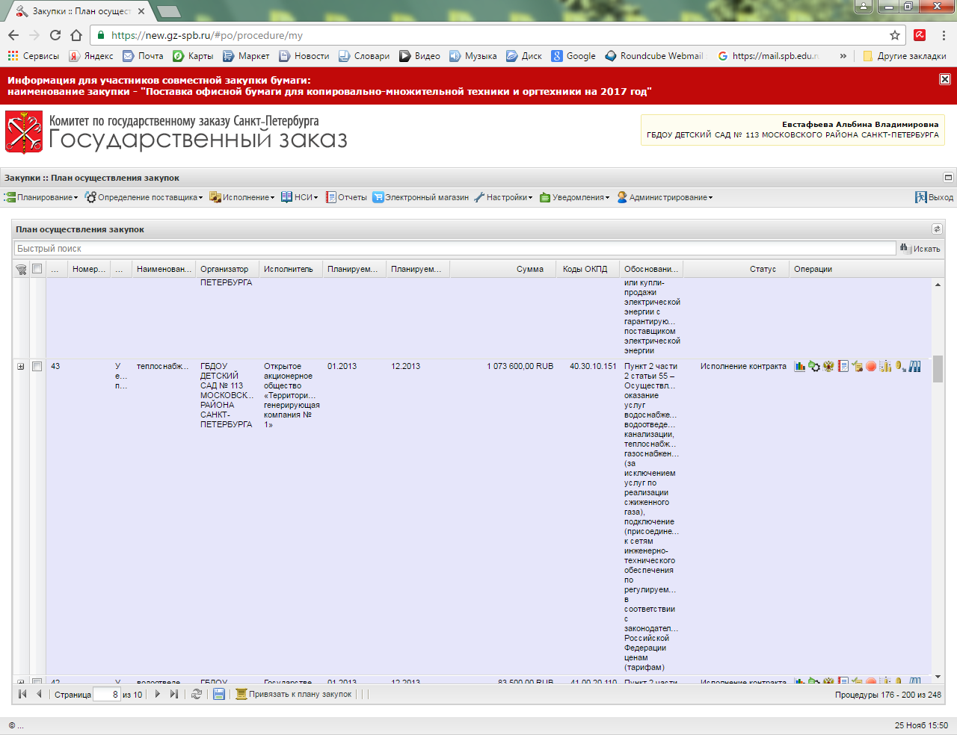Bookmark this page with the star icon
The height and width of the screenshot is (735, 957).
(x=895, y=35)
